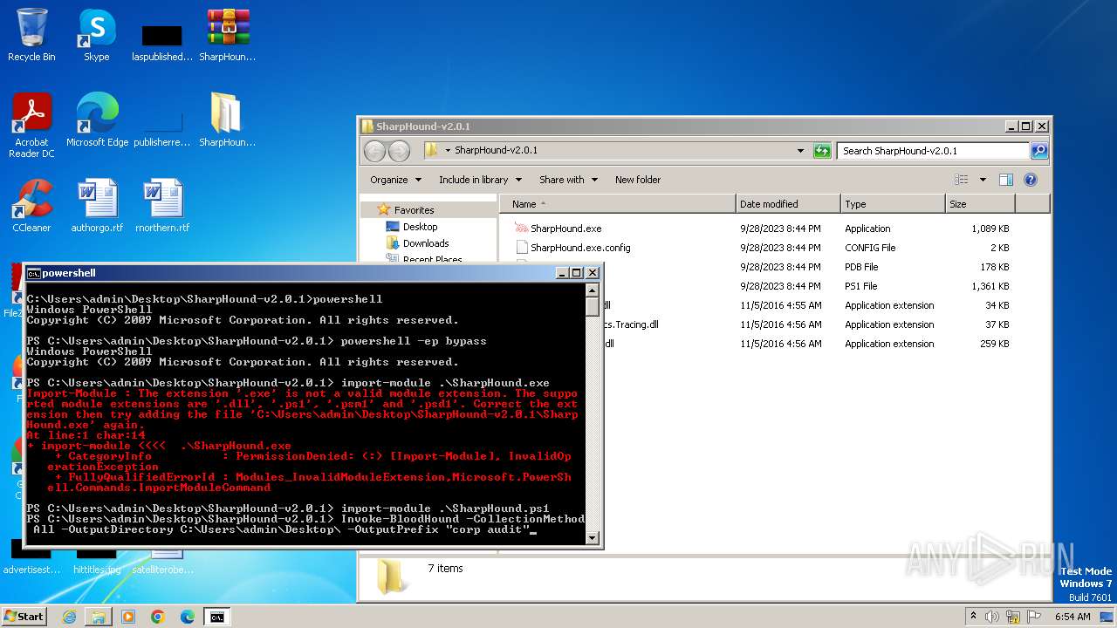1117x628 pixels.
Task: Expand the folder icon breadcrumb arrow in the address bar
Action: pos(448,151)
